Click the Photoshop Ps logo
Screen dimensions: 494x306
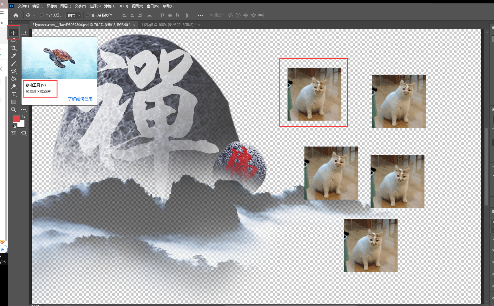point(11,6)
